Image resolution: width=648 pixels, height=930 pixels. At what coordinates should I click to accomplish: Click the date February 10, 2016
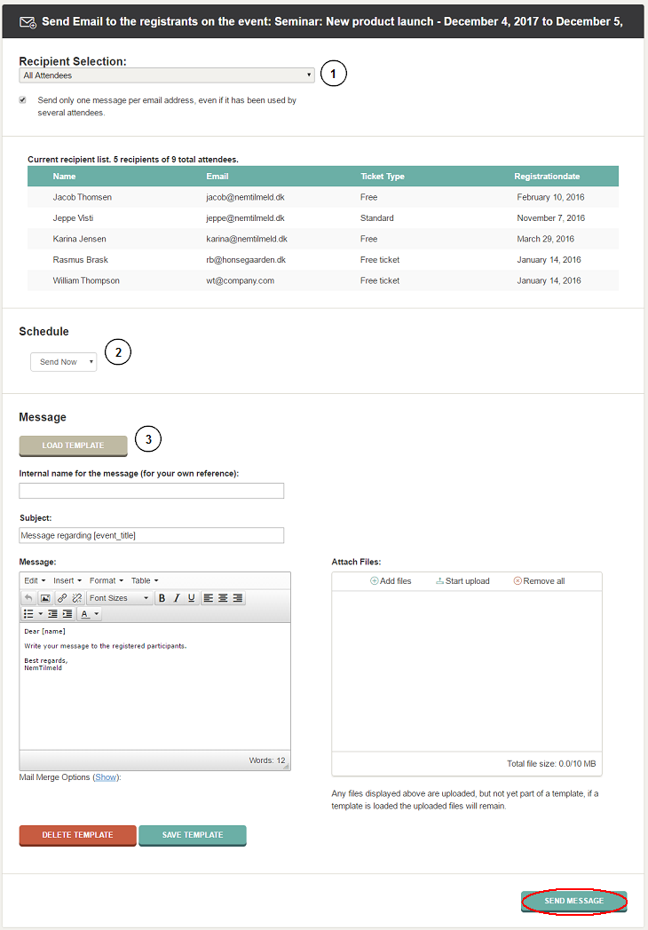pyautogui.click(x=550, y=197)
